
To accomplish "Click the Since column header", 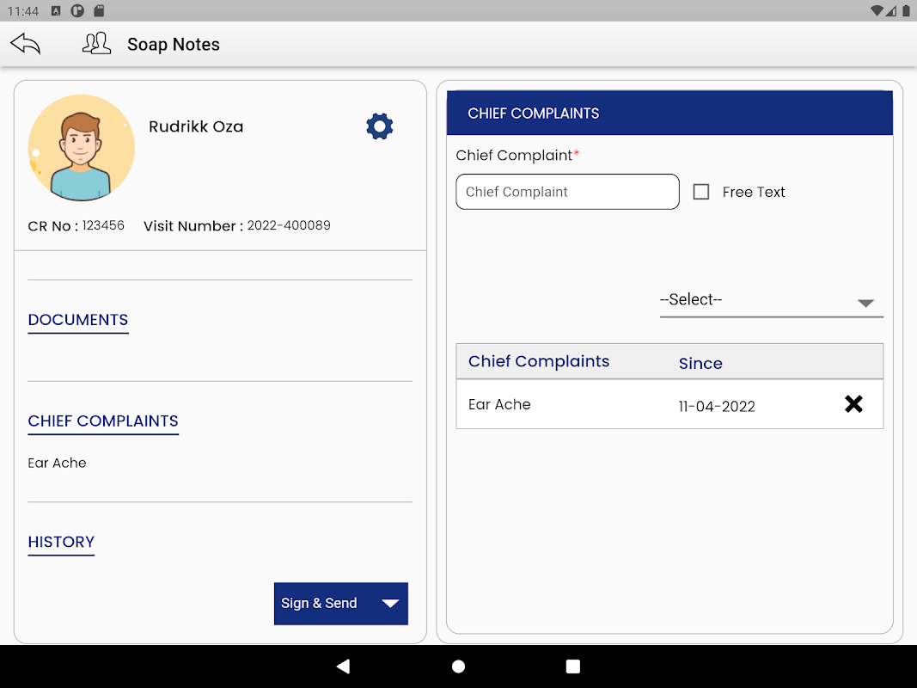I will coord(700,363).
